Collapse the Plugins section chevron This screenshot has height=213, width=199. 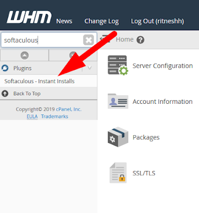(89, 68)
